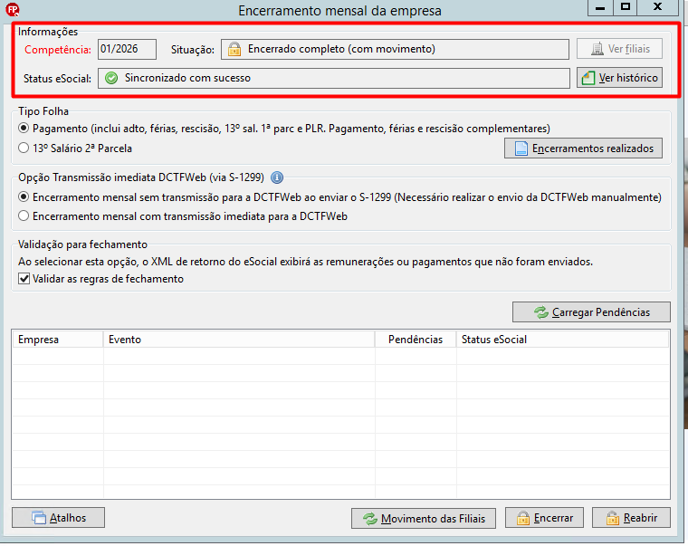Open info icon next to DCTFWeb option
Viewport: 688px width, 546px height.
(x=277, y=177)
